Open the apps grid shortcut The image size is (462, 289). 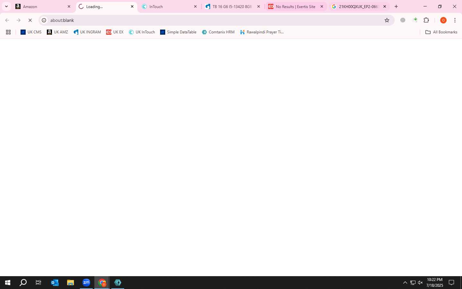[x=8, y=32]
